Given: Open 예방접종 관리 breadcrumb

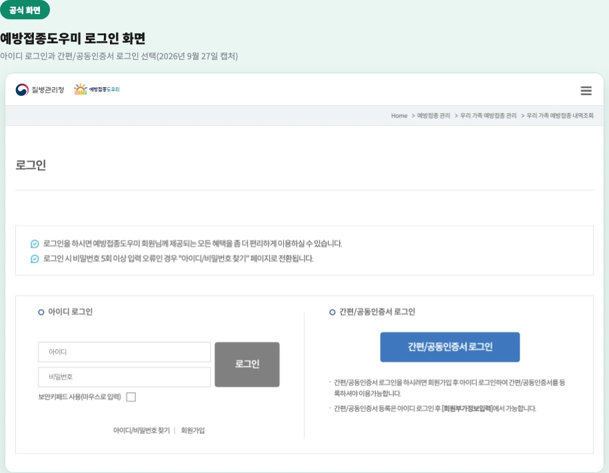Looking at the screenshot, I should (x=434, y=115).
